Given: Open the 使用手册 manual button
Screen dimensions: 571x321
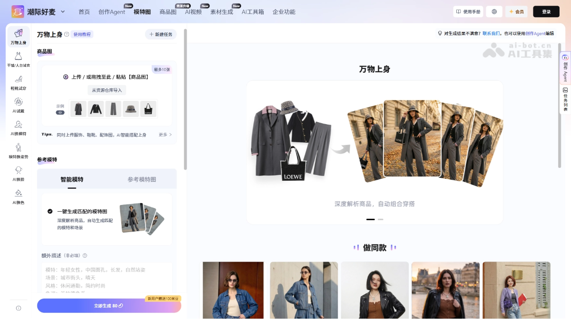Looking at the screenshot, I should 468,11.
